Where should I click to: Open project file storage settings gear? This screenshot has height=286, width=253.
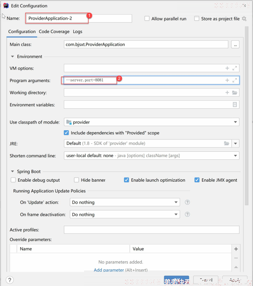point(244,19)
